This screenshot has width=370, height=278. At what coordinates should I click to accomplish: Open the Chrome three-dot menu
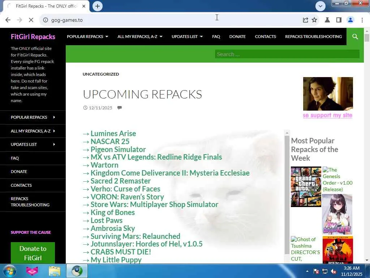pos(362,20)
